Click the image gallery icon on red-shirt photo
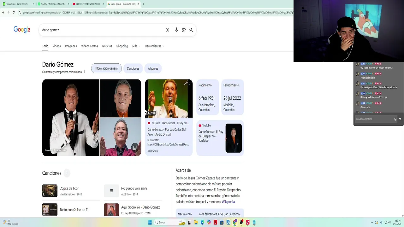Image resolution: width=404 pixels, height=227 pixels. (135, 148)
